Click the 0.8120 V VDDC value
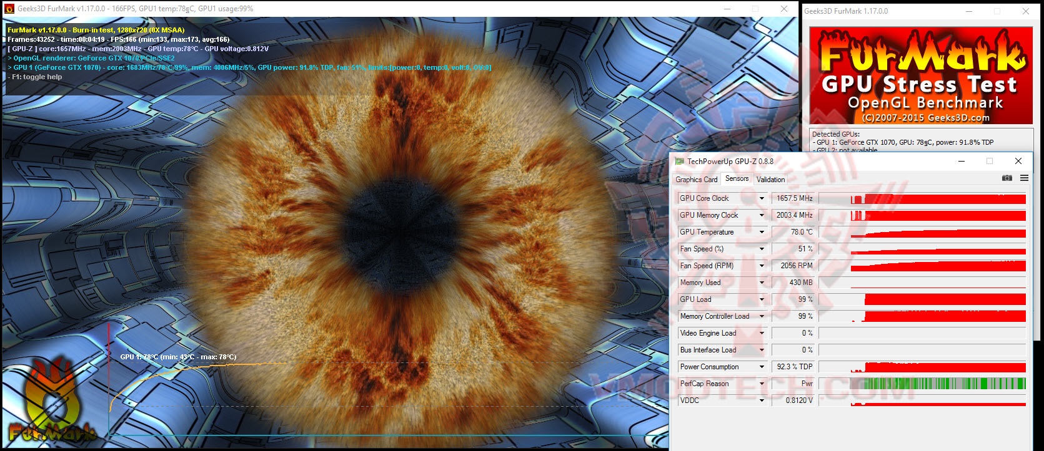This screenshot has height=451, width=1044. pos(793,400)
